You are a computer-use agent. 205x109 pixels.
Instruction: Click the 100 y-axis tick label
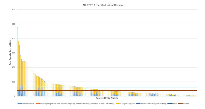13,82
